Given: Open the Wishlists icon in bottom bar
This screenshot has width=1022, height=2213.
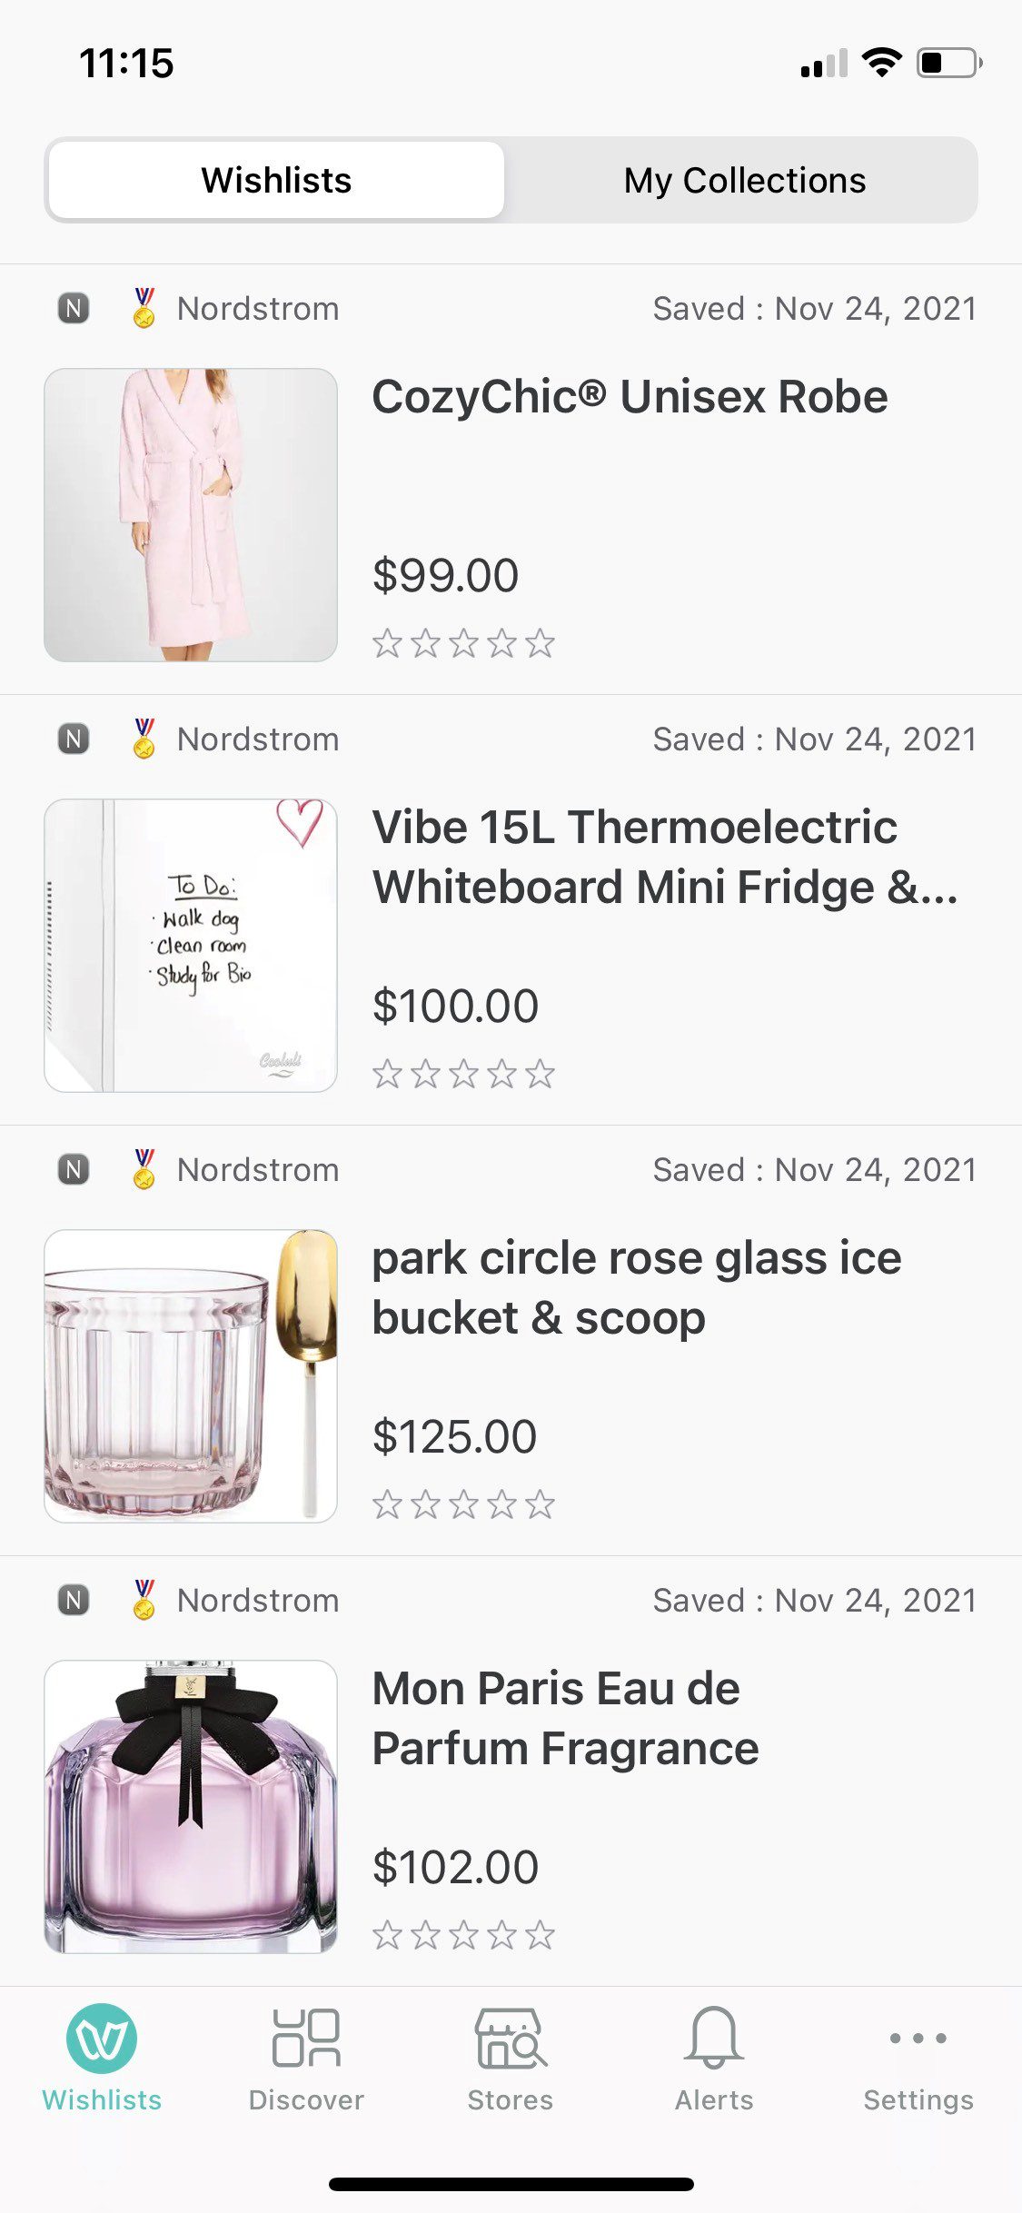Looking at the screenshot, I should tap(102, 2039).
